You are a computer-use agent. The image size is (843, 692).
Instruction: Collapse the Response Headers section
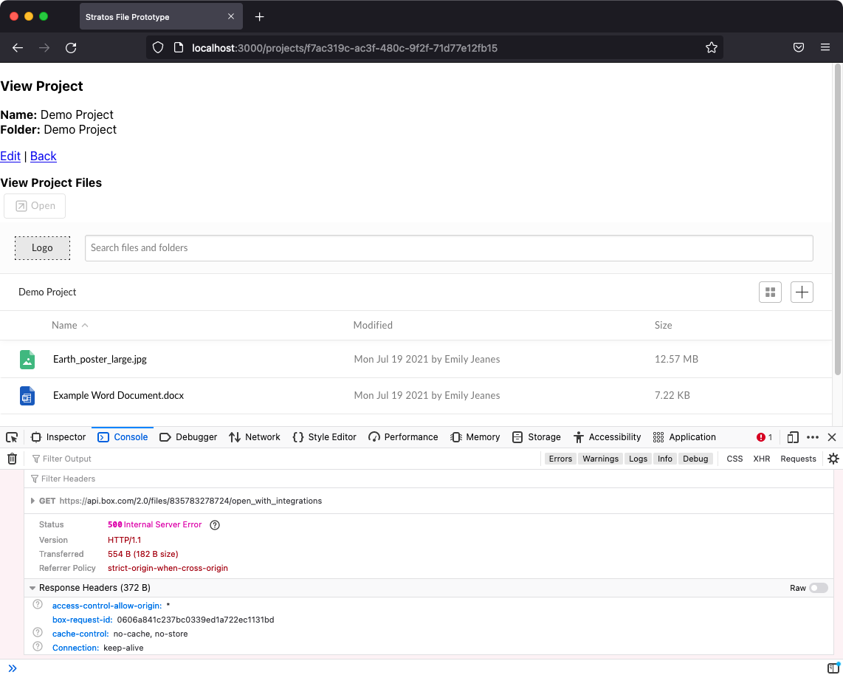click(32, 588)
